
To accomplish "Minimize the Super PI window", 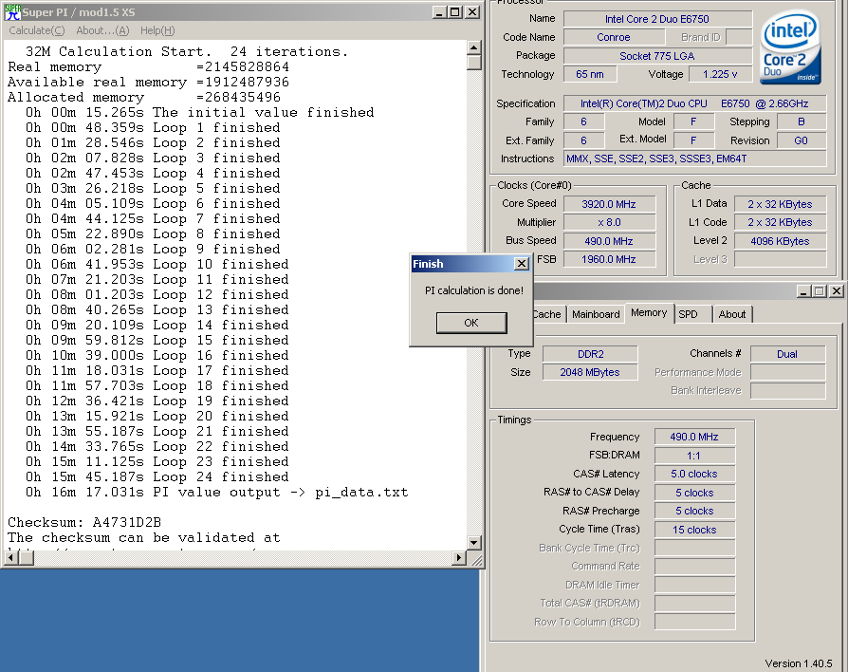I will coord(440,12).
